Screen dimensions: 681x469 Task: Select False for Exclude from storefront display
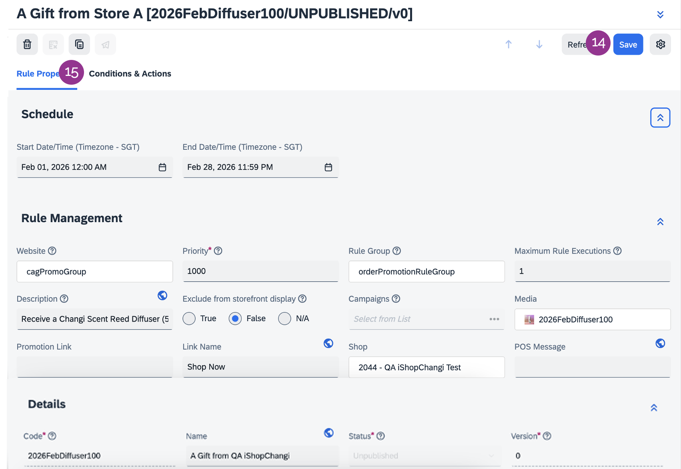coord(235,319)
